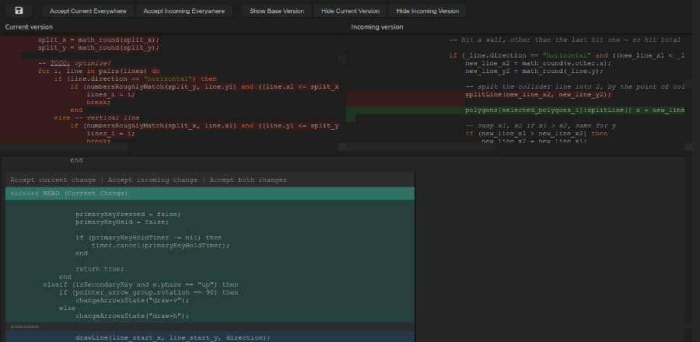Click the line 'for i, line in pairs(lines) do'
700x342 pixels.
[x=99, y=71]
